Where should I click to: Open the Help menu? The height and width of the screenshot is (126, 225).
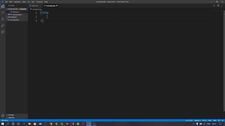tap(46, 2)
